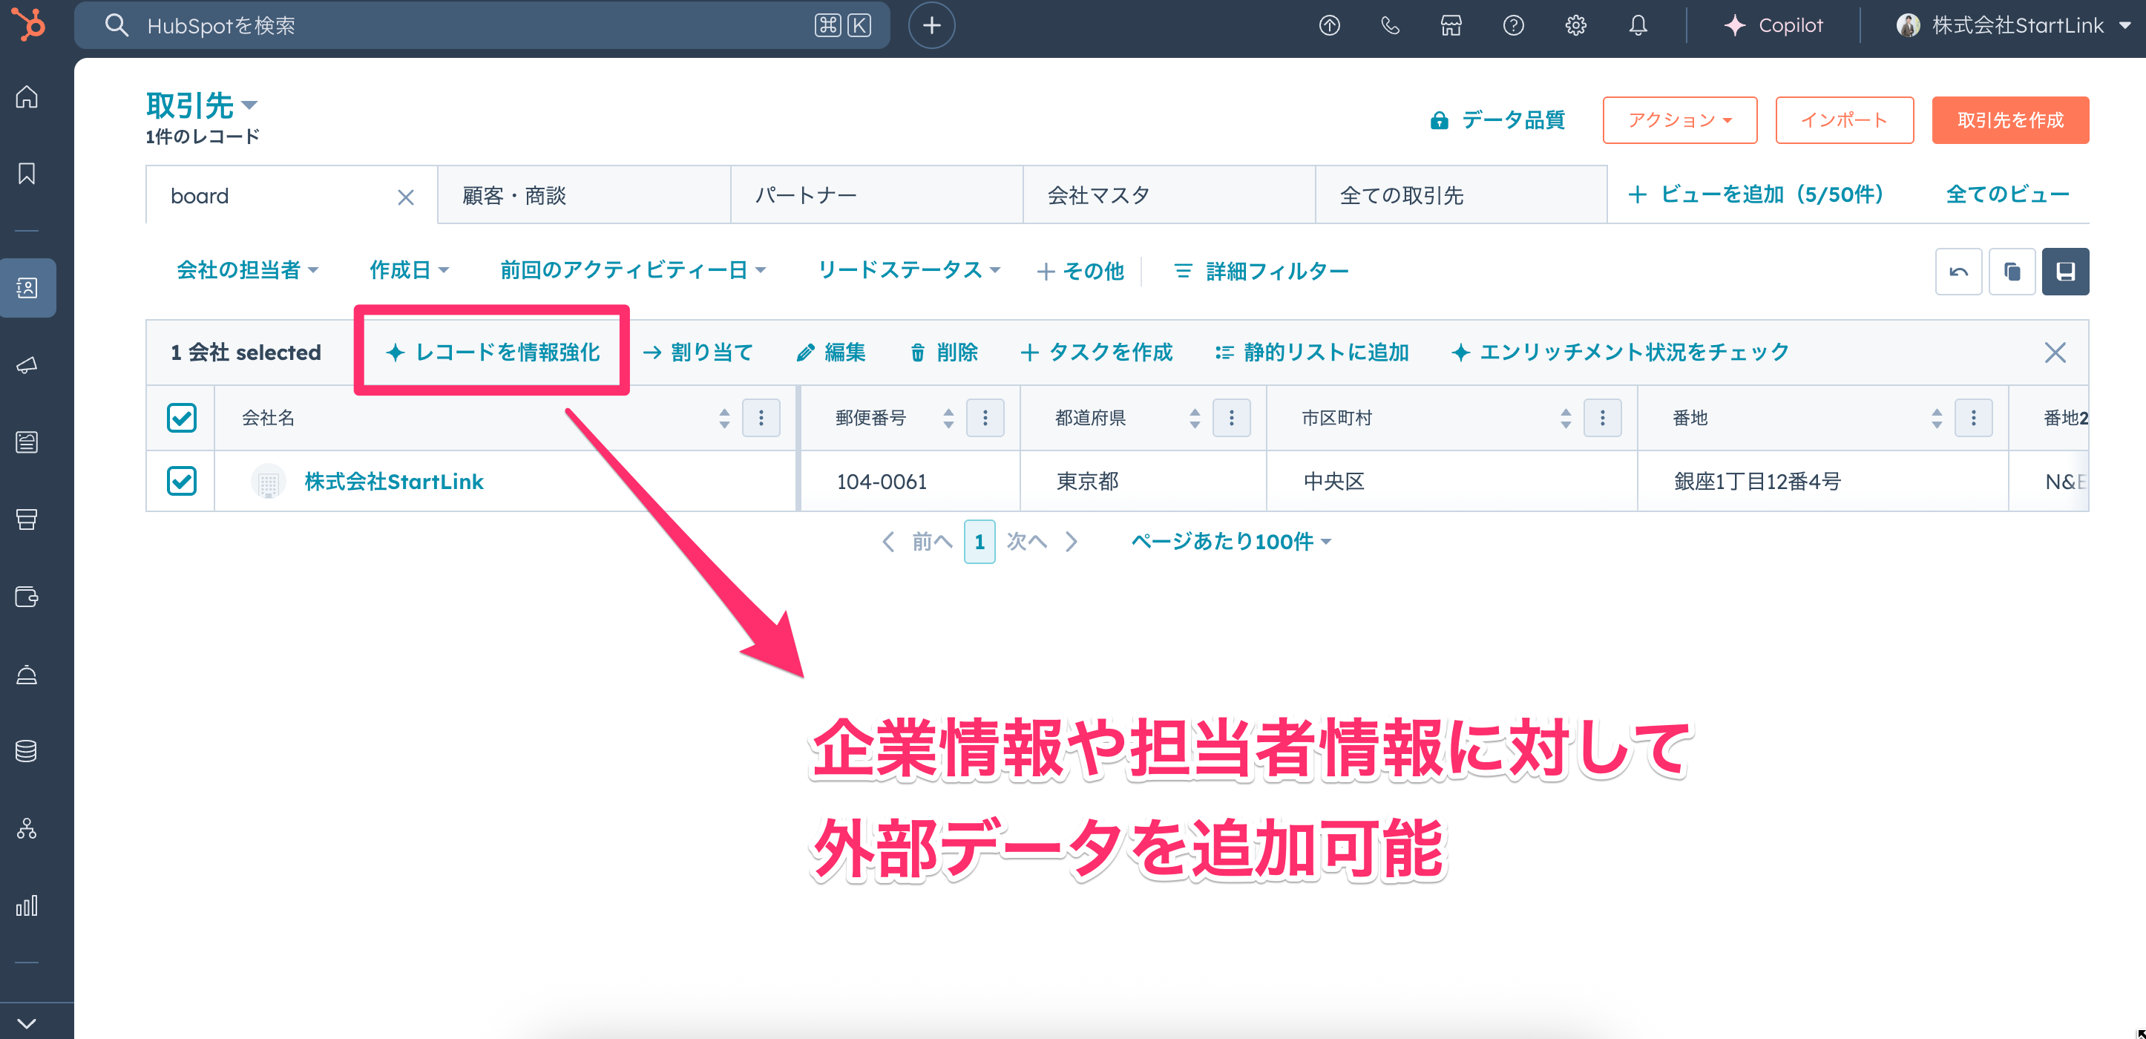
Task: Open the settings gear icon
Action: coord(1575,26)
